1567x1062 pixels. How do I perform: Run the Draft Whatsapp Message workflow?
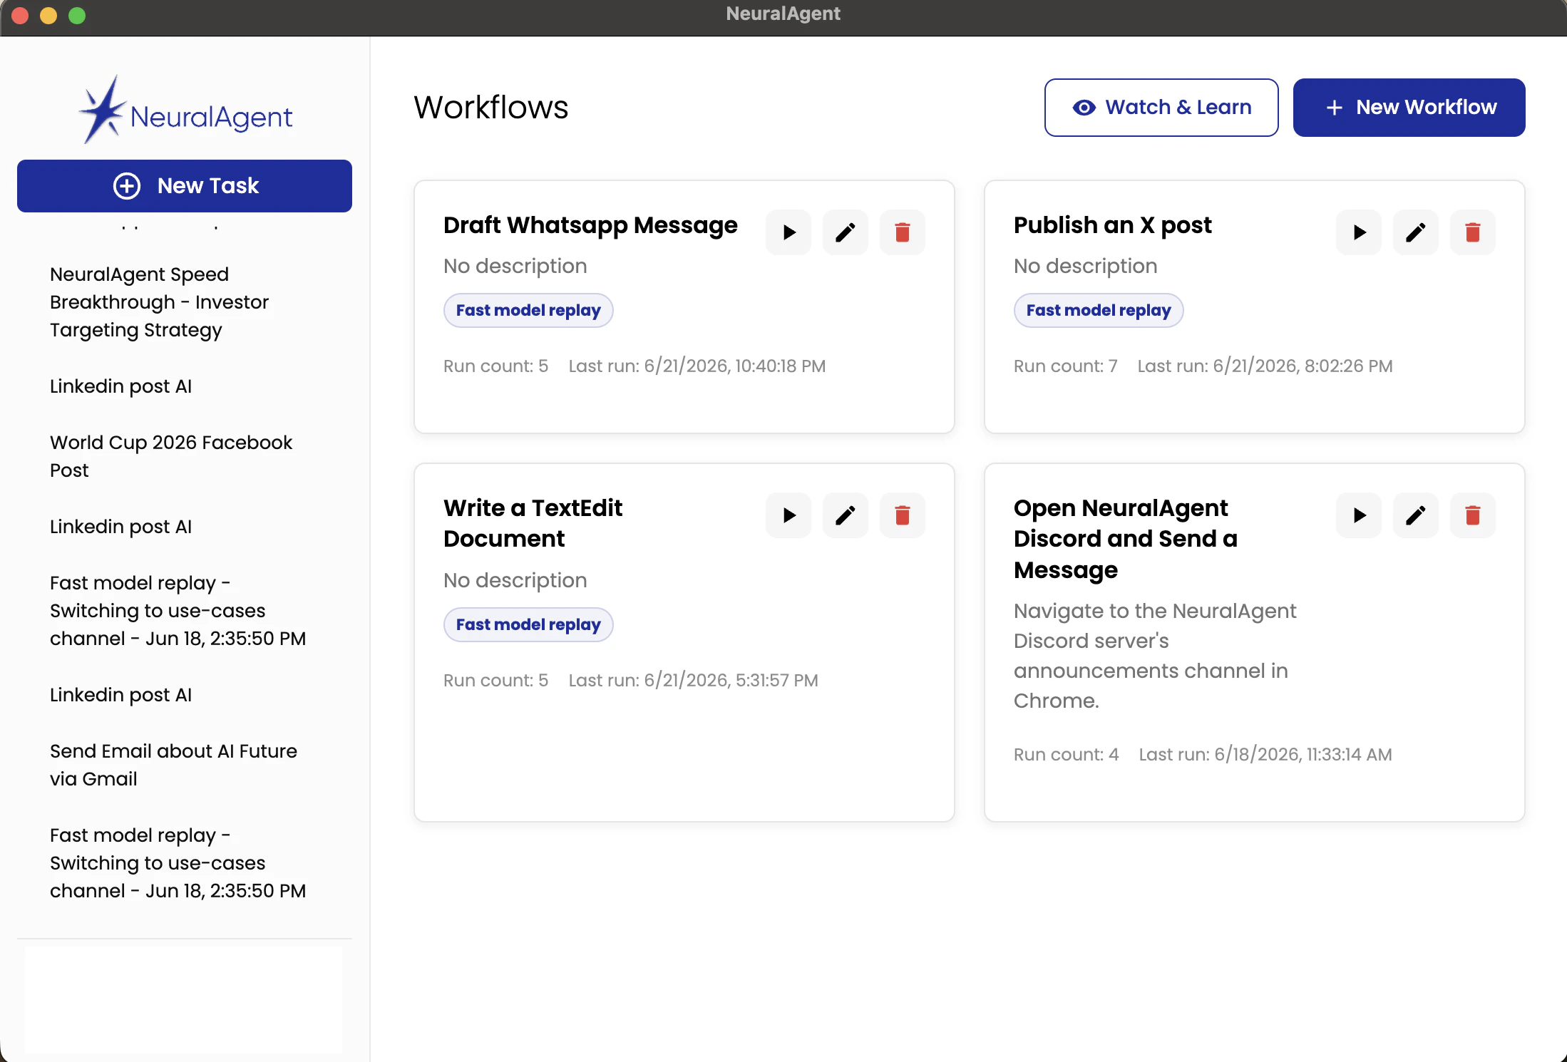[788, 232]
